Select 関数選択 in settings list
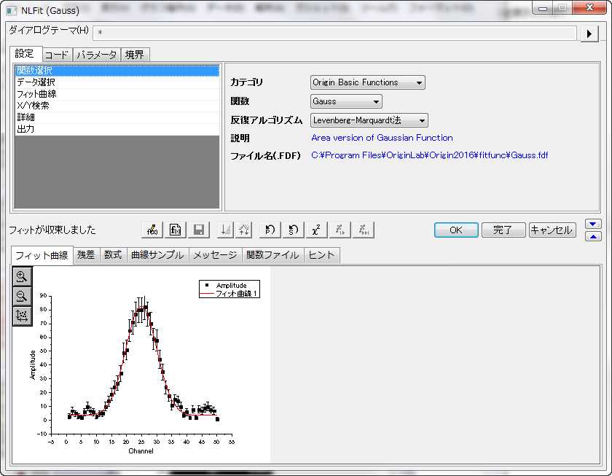Viewport: 612px width, 476px height. 117,71
